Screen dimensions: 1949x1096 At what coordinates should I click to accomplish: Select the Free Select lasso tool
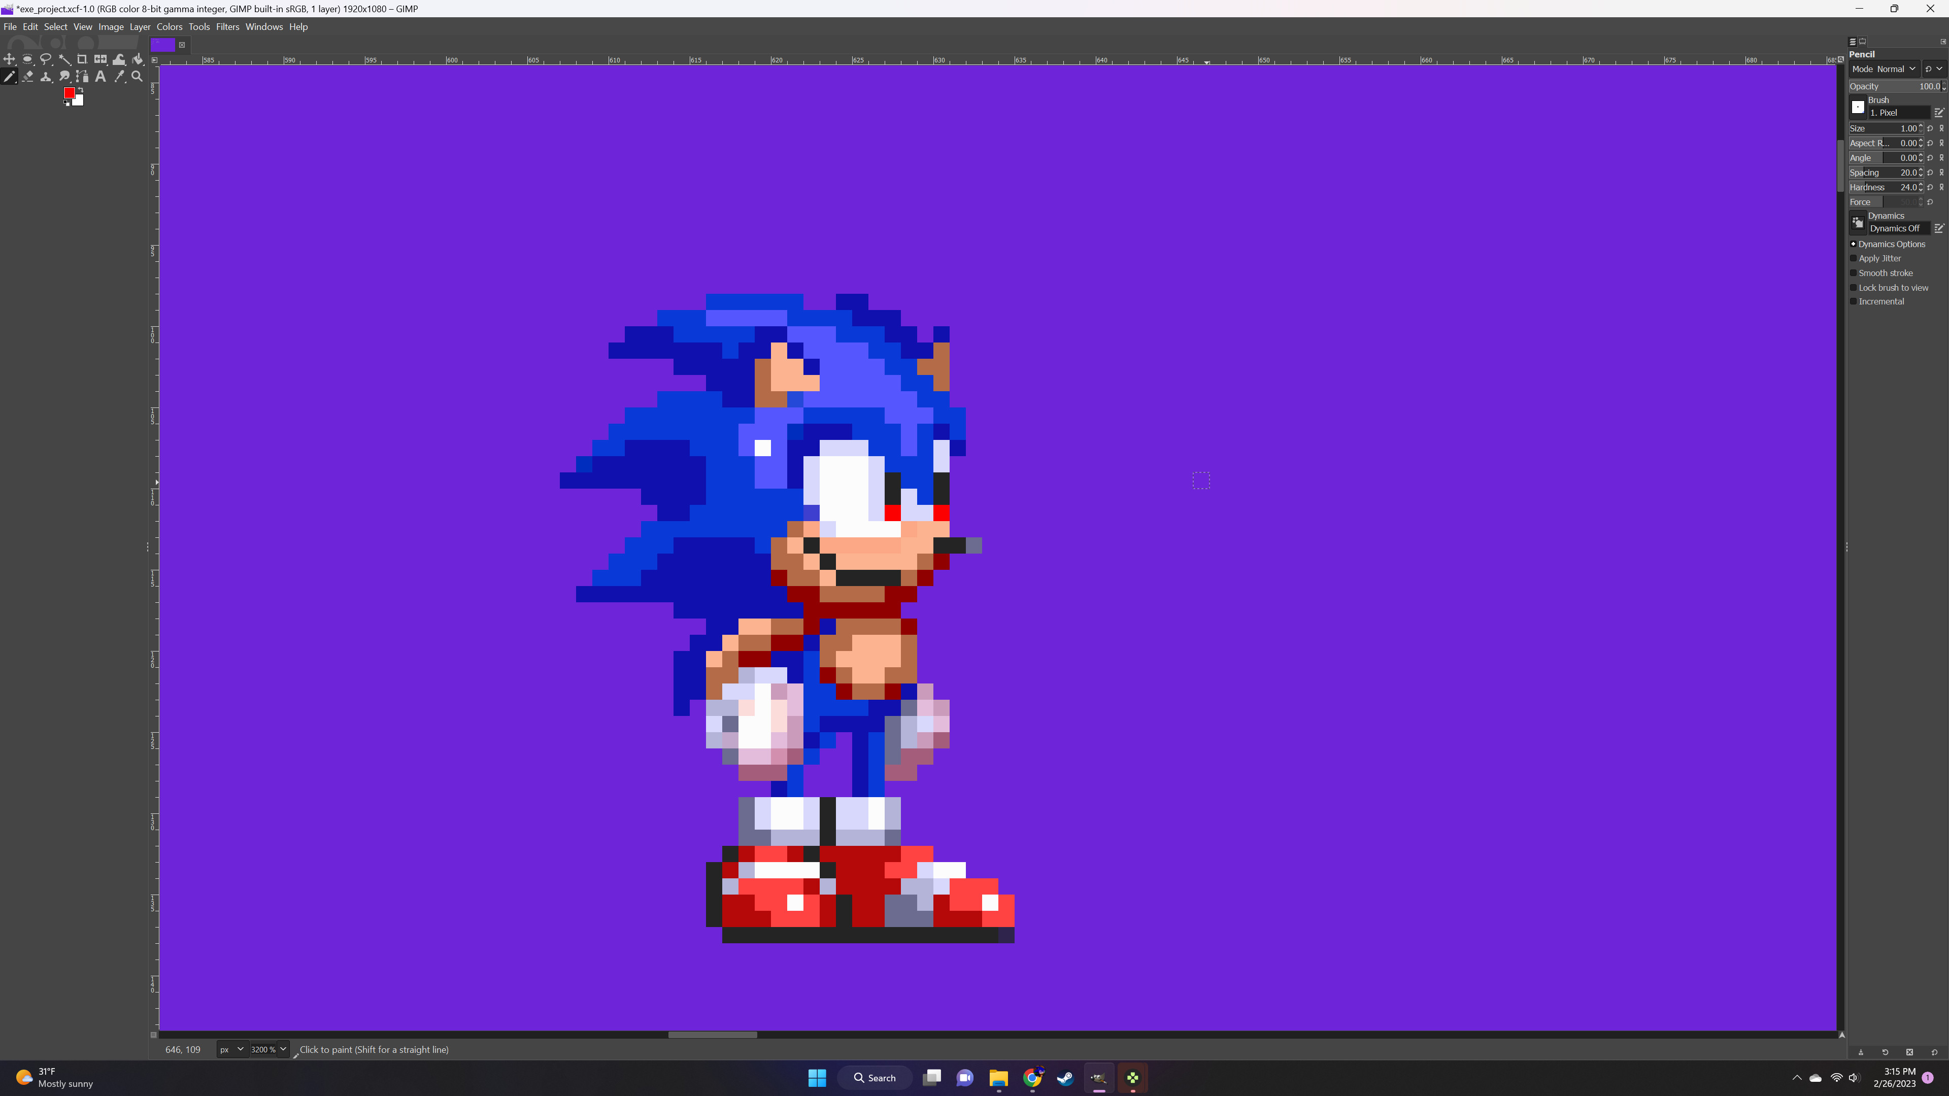pyautogui.click(x=45, y=59)
